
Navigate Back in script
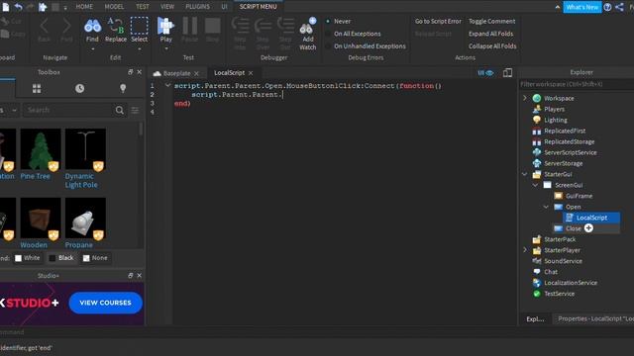[x=44, y=26]
